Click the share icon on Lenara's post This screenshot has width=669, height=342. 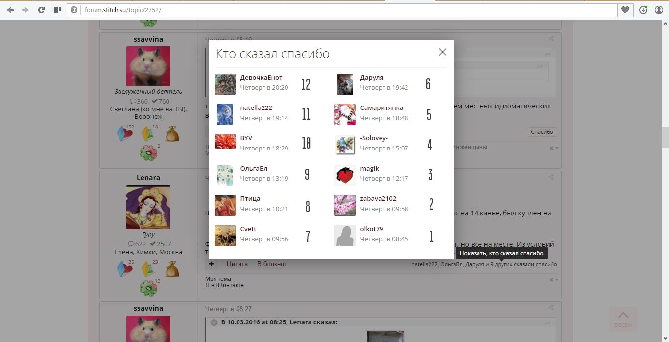[551, 178]
